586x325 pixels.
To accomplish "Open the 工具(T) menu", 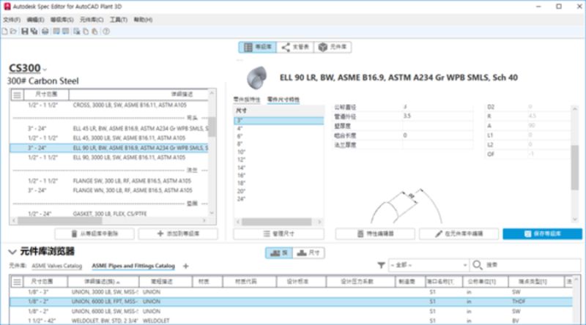I will coord(119,20).
